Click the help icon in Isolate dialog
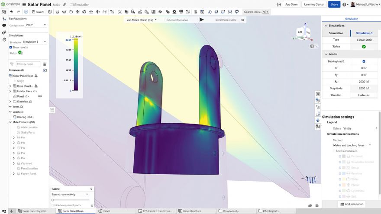This screenshot has height=214, width=381. (x=92, y=205)
